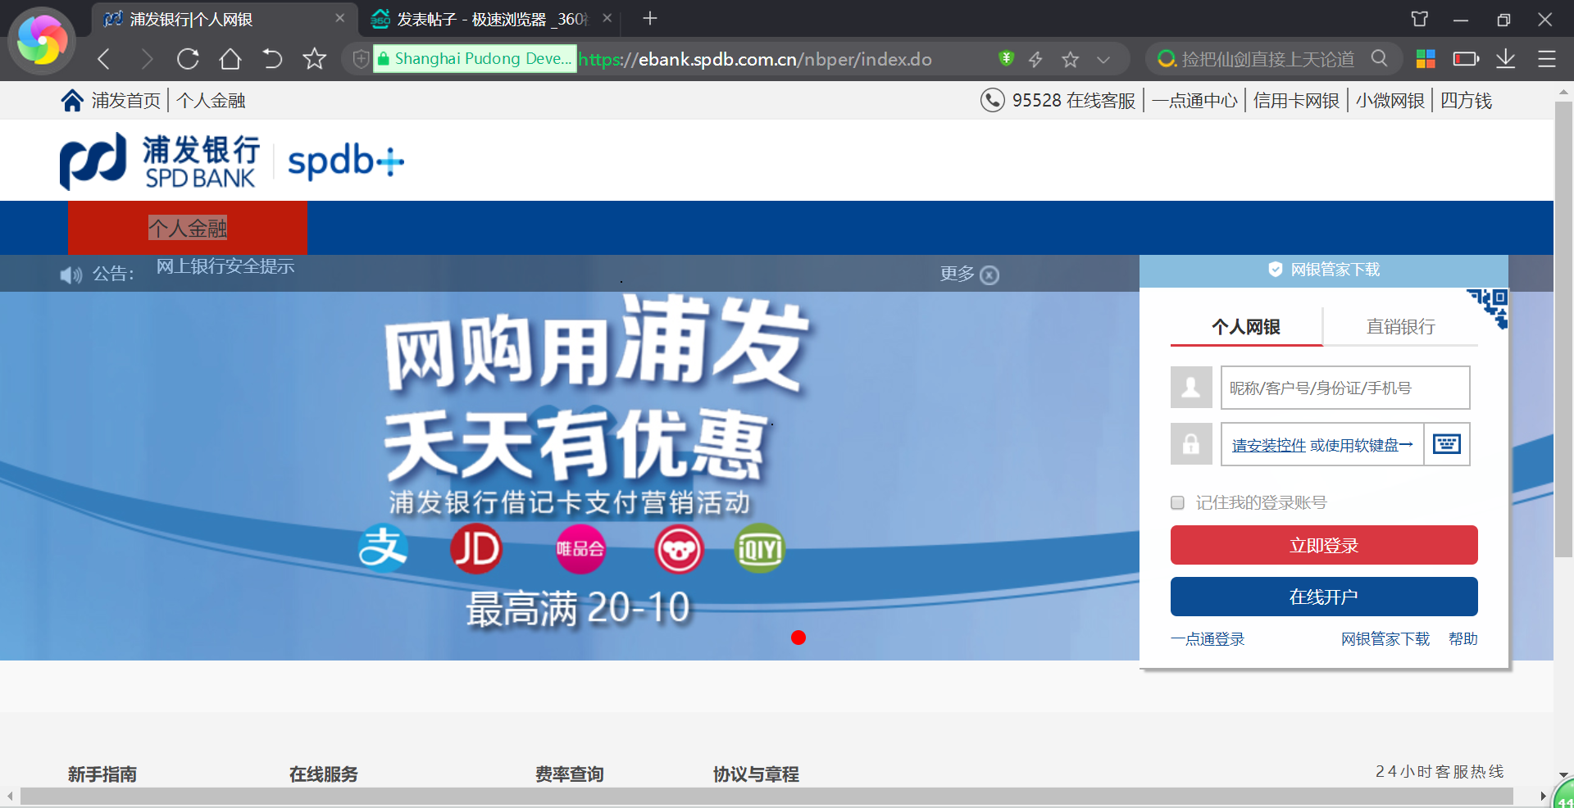
Task: Open a new tab with plus button
Action: 650,18
